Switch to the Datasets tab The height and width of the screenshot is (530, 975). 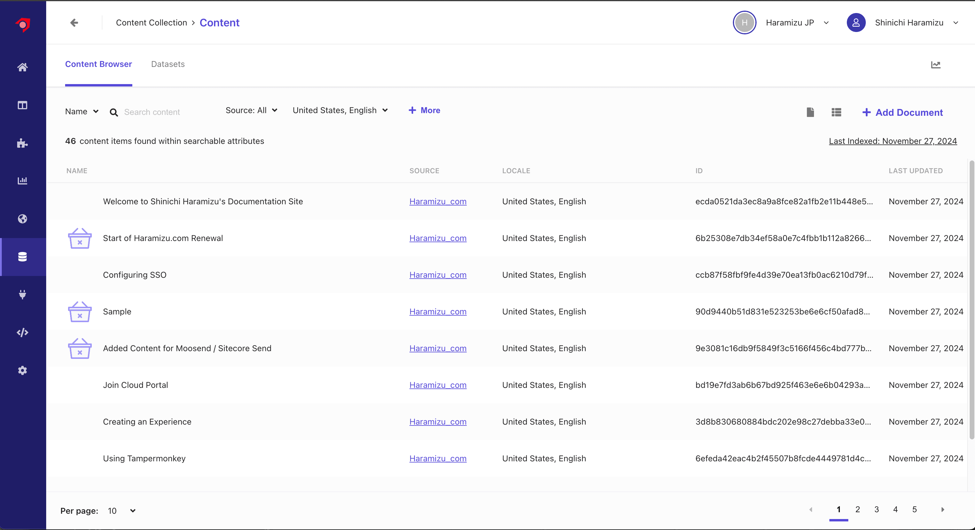click(x=168, y=64)
